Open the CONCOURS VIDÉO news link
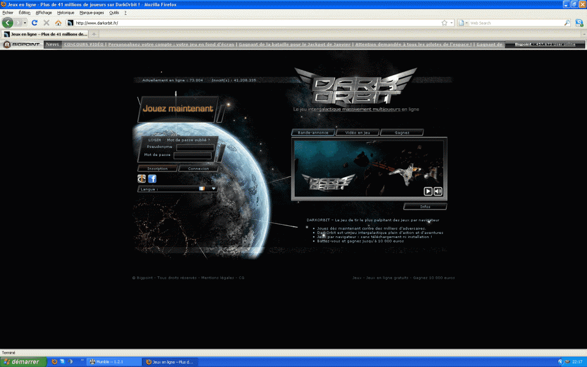The height and width of the screenshot is (367, 587). coord(84,44)
